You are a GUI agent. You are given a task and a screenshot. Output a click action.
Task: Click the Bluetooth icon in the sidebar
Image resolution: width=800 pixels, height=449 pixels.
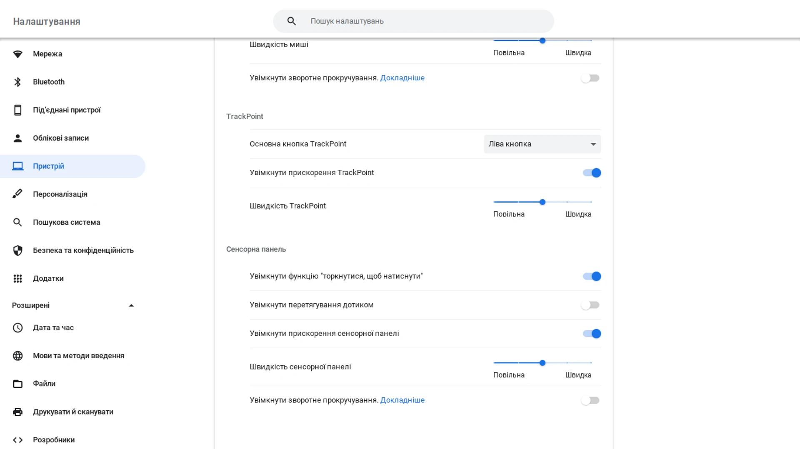(17, 82)
